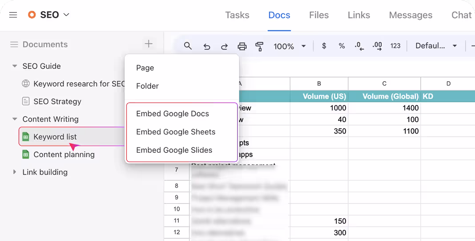475x241 pixels.
Task: Click decrease decimal places icon
Action: (x=359, y=46)
